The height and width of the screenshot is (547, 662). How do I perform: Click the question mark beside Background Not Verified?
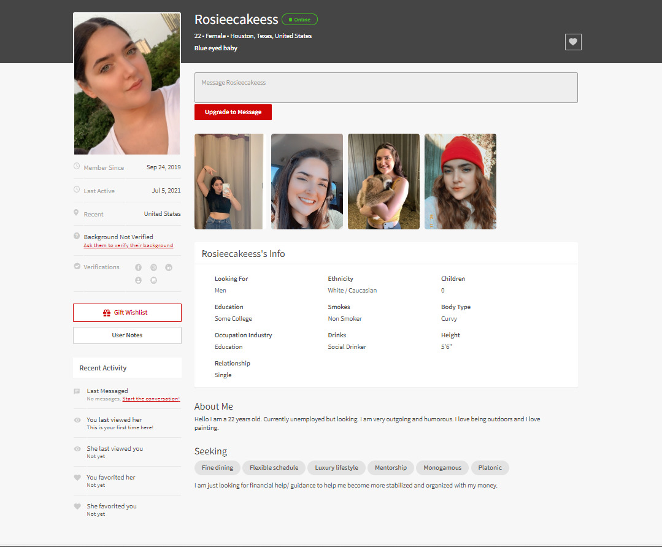[x=77, y=236]
